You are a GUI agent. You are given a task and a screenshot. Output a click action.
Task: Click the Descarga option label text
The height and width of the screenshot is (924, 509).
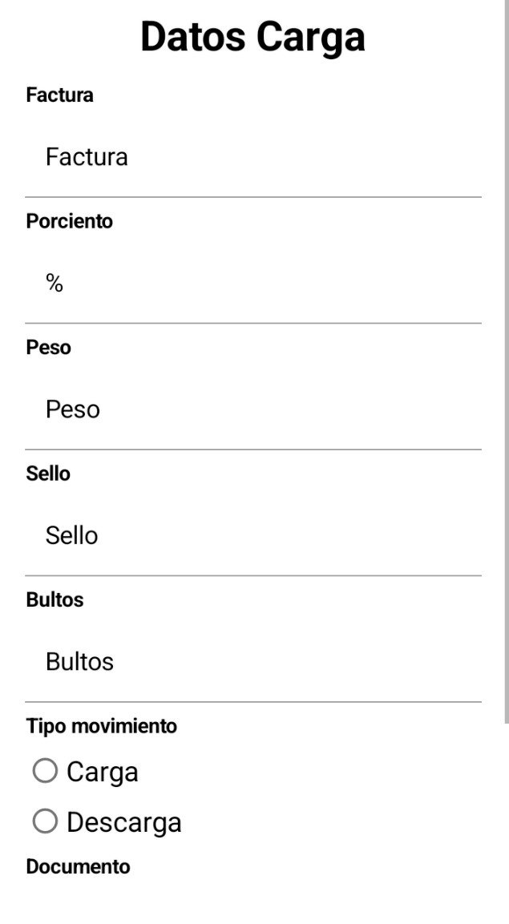coord(124,822)
